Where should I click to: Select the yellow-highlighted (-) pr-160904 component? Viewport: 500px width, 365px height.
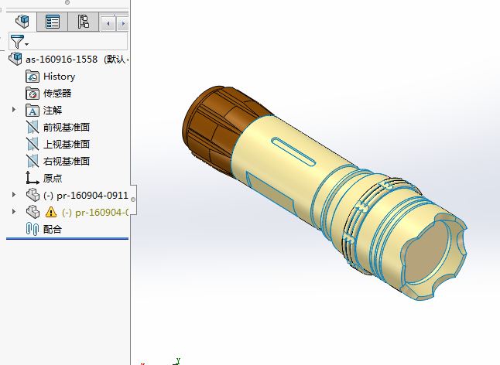point(94,213)
